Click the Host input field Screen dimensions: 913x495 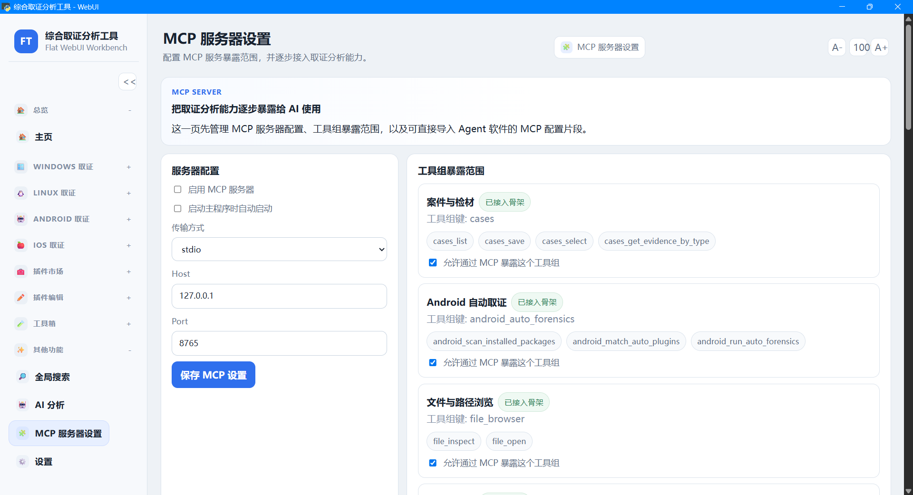coord(279,296)
